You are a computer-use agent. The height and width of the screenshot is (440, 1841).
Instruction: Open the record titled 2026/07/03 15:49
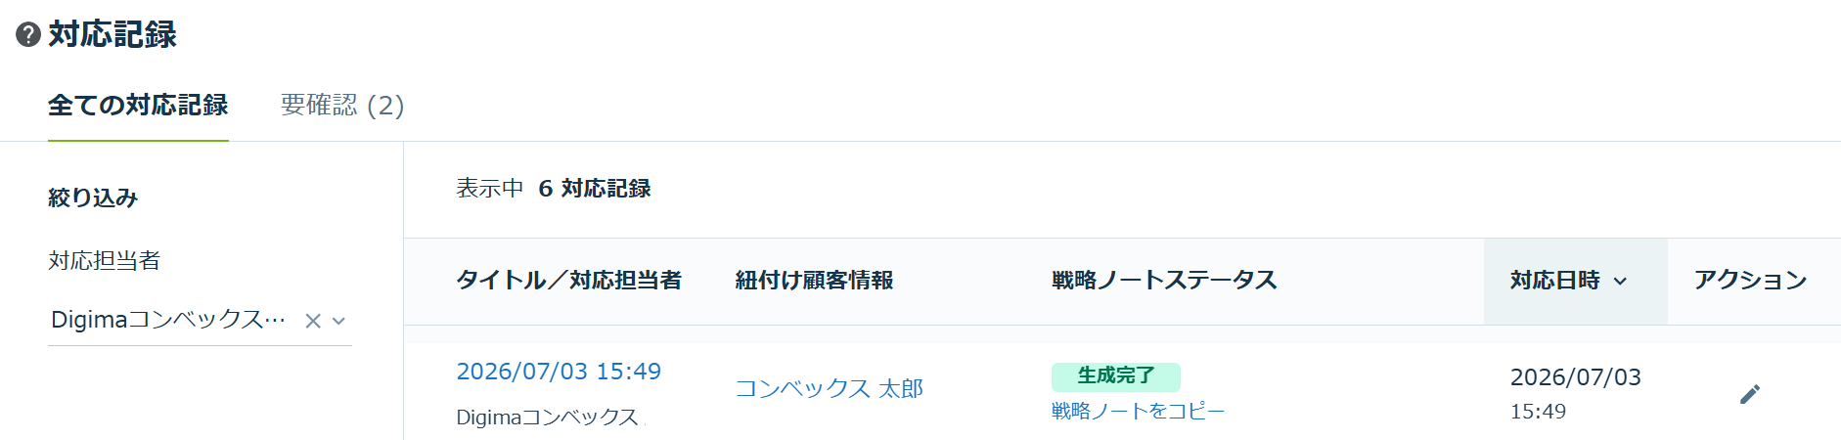coord(559,372)
